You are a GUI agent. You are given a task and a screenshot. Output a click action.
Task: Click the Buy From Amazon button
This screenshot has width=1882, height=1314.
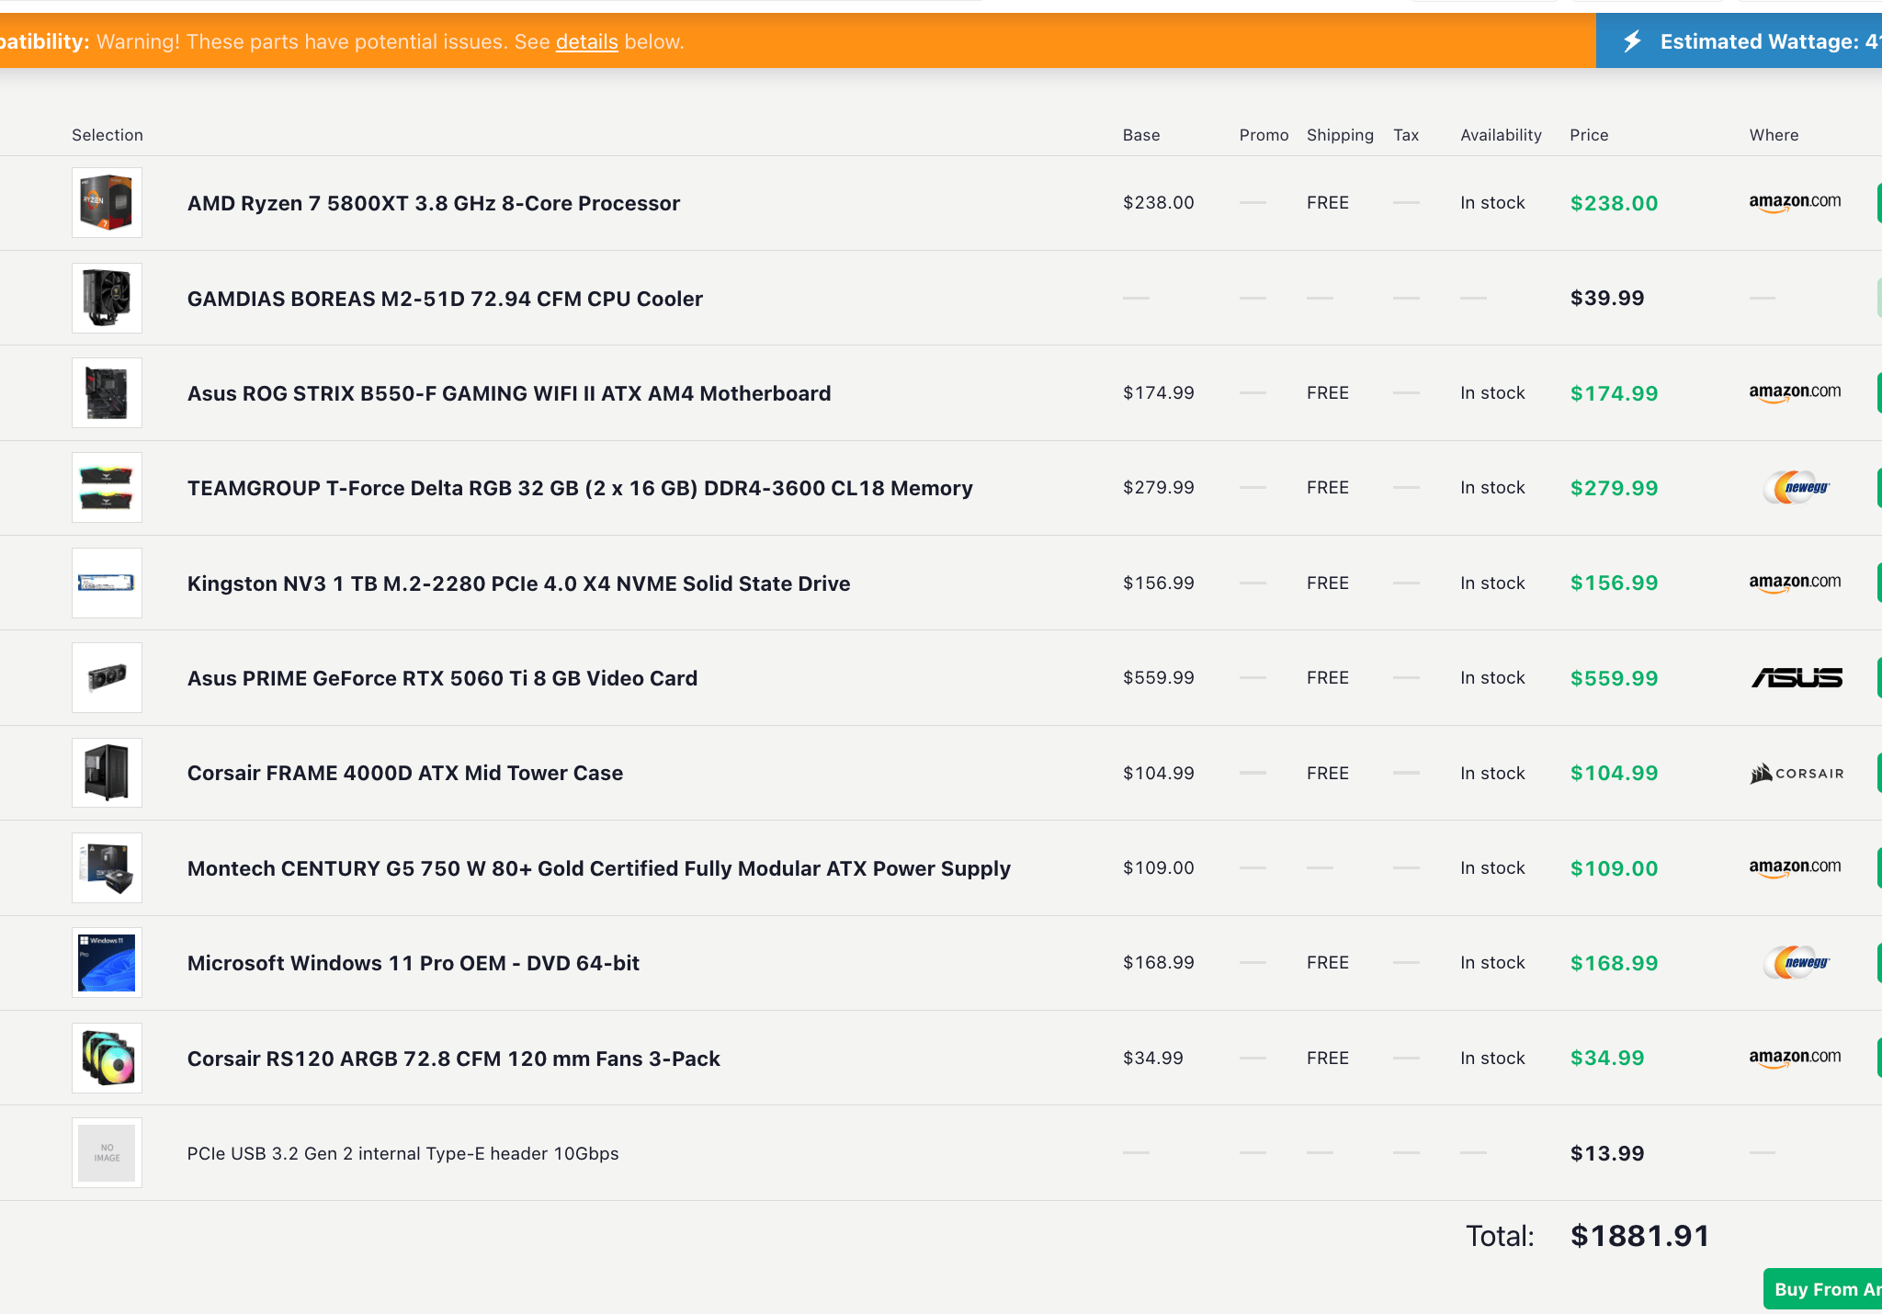coord(1822,1289)
